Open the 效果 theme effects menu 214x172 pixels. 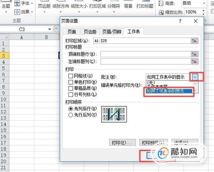[x=24, y=12]
